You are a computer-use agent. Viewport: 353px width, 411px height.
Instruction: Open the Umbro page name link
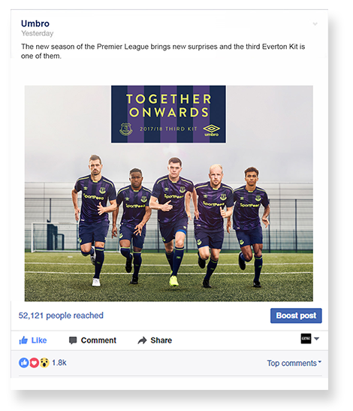point(35,23)
